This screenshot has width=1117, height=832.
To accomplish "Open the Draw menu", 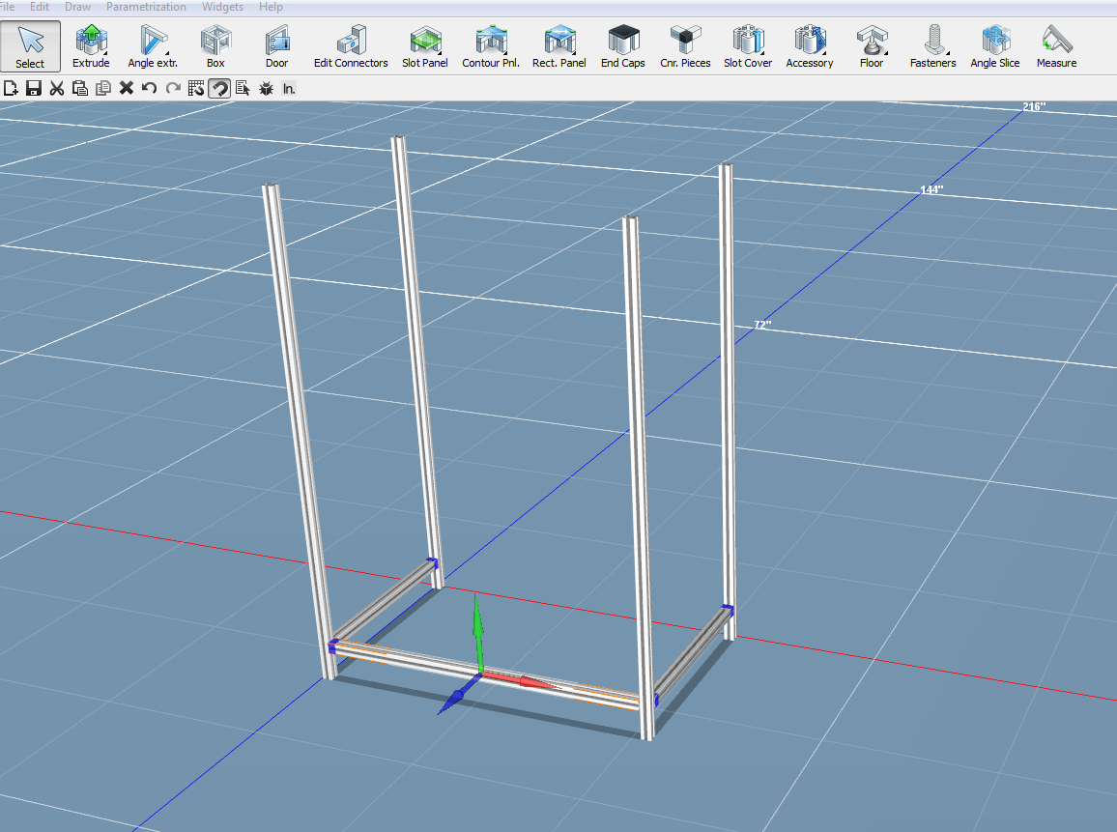I will tap(77, 7).
